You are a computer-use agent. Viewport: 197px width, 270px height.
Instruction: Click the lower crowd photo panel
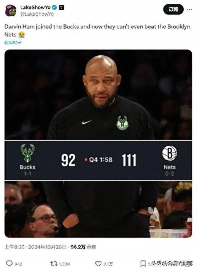98,209
